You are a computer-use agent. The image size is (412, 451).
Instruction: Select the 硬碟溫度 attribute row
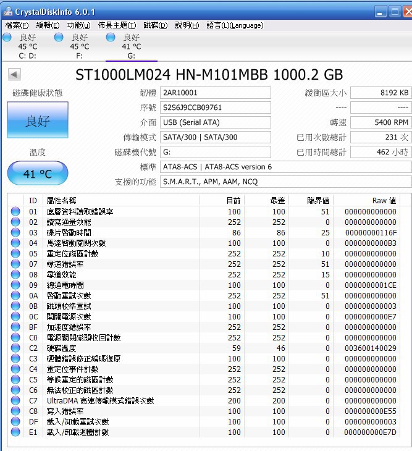[x=204, y=348]
